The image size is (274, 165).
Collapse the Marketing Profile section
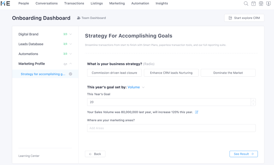[x=71, y=64]
